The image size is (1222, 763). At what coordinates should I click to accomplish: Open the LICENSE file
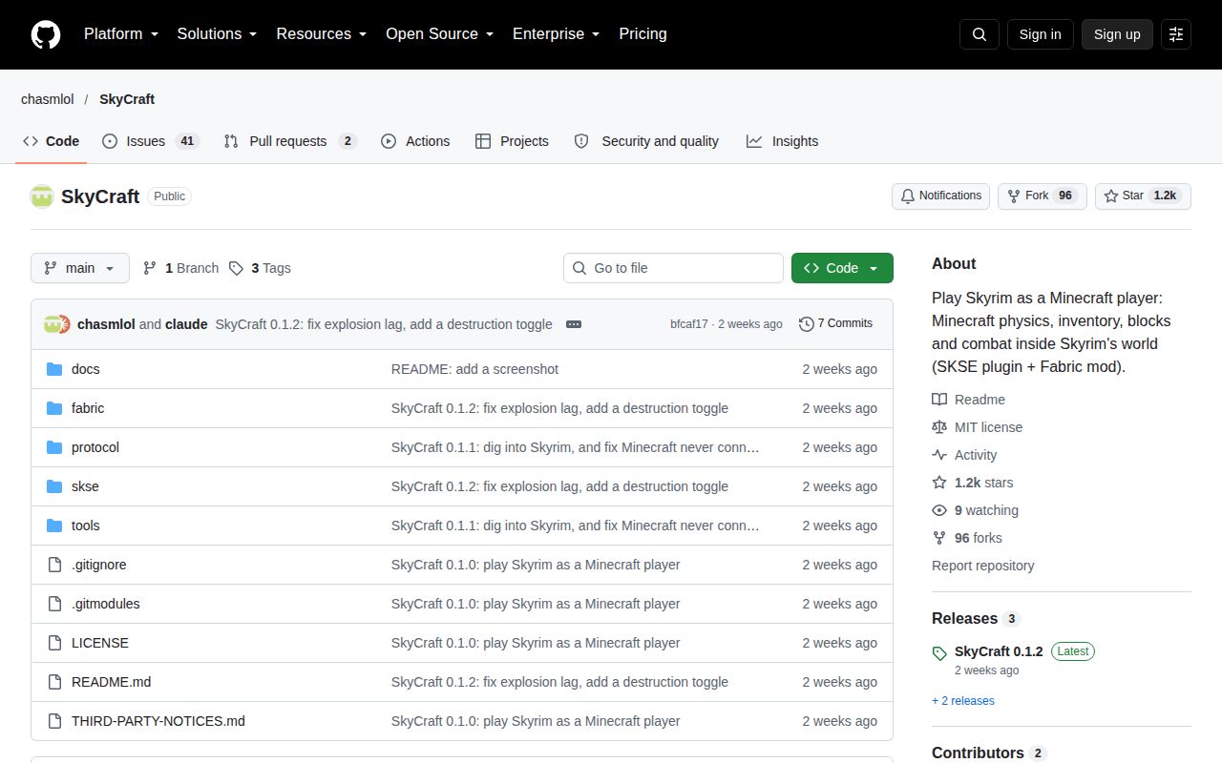99,643
